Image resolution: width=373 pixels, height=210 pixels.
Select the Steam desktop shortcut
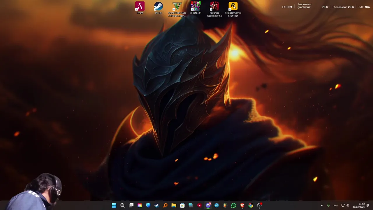point(158,8)
